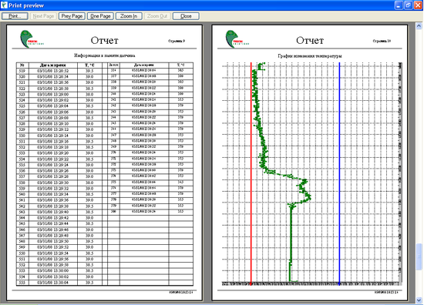The height and width of the screenshot is (305, 424).
Task: Go to previous page with Prev Page
Action: (72, 16)
